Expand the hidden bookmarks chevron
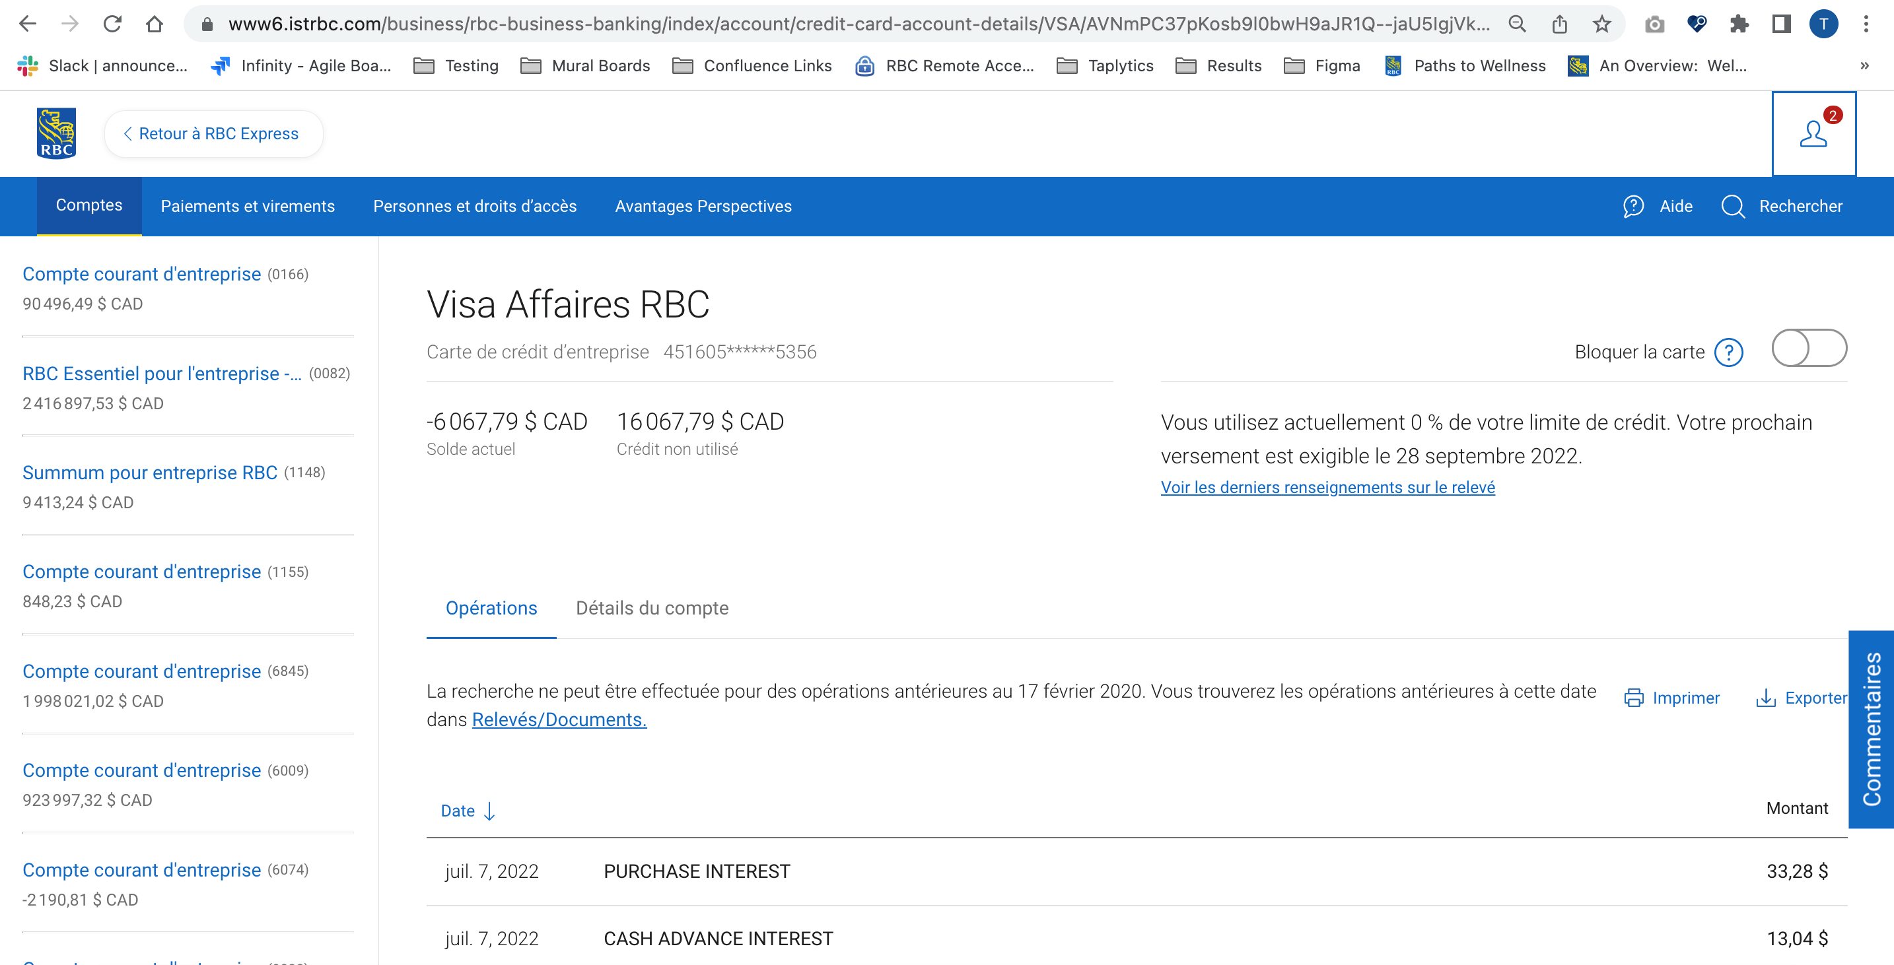1894x965 pixels. tap(1864, 65)
